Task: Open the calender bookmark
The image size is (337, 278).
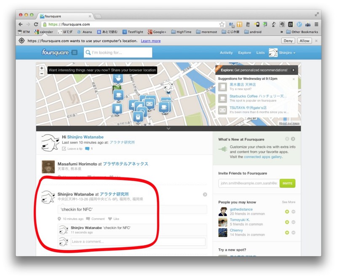Action: coord(44,32)
